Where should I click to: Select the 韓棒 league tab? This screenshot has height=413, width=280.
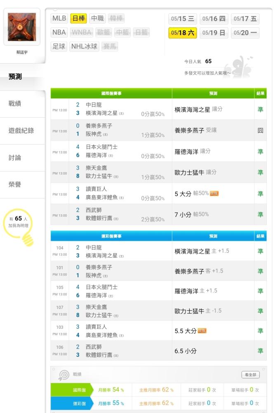tap(116, 18)
